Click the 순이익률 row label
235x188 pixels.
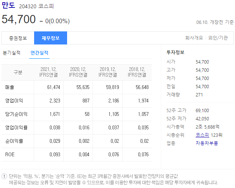point(14,141)
